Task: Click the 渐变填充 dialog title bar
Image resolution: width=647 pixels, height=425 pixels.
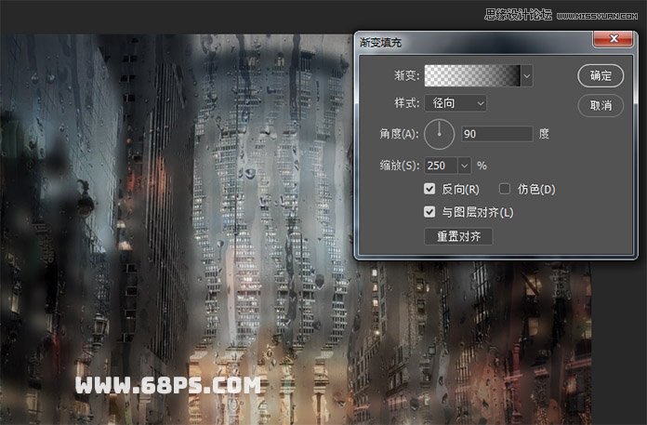Action: click(474, 42)
